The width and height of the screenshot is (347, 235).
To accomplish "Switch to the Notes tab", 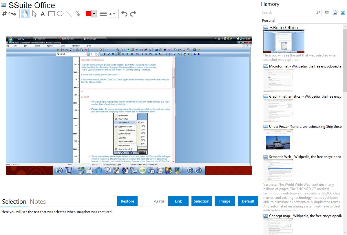I will tap(38, 202).
